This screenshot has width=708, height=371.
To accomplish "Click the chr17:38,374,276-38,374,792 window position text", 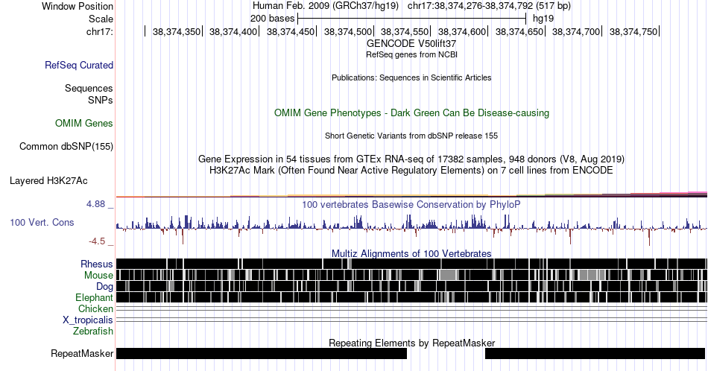I will point(489,6).
